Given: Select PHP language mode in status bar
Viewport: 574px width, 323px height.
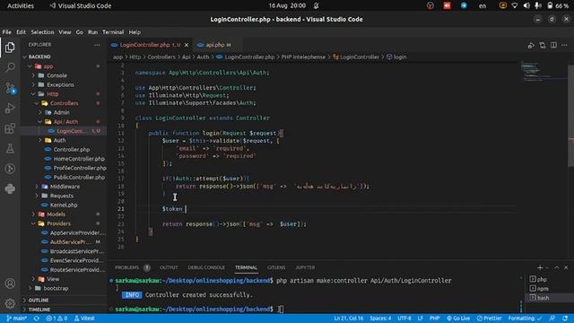Looking at the screenshot, I should pos(434,319).
